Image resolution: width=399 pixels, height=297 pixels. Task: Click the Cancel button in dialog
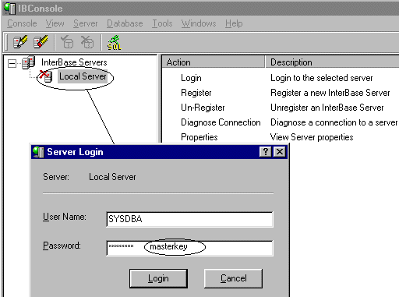[233, 278]
